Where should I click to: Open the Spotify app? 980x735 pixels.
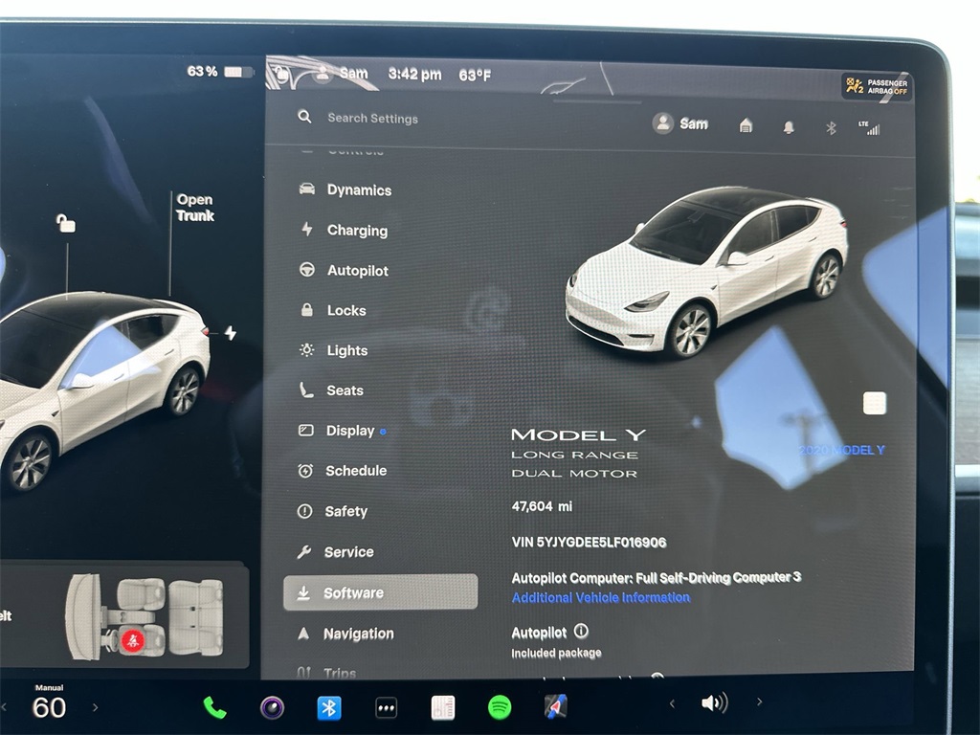click(500, 707)
